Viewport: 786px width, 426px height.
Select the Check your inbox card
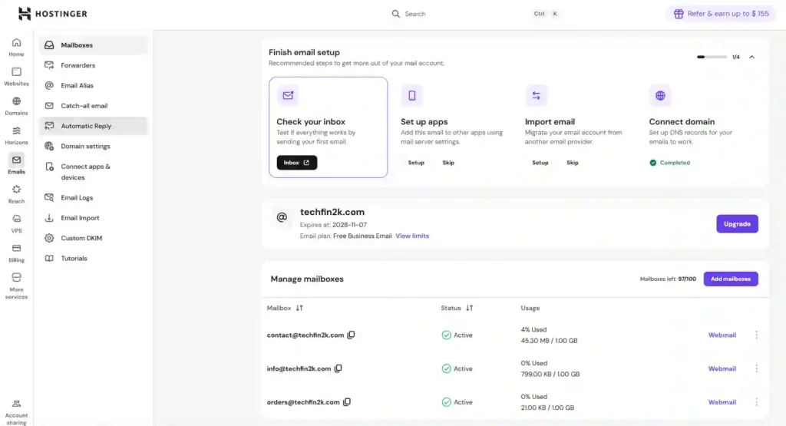click(328, 127)
